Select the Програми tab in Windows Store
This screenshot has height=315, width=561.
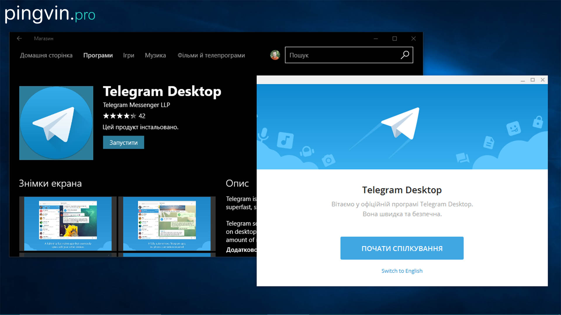tap(98, 55)
